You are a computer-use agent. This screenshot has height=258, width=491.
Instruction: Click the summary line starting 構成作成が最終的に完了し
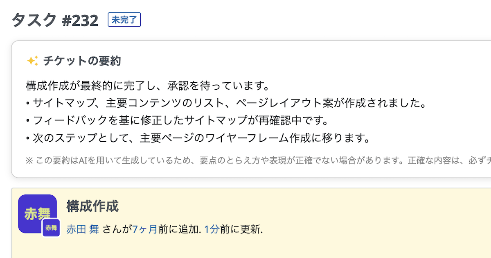pos(147,86)
